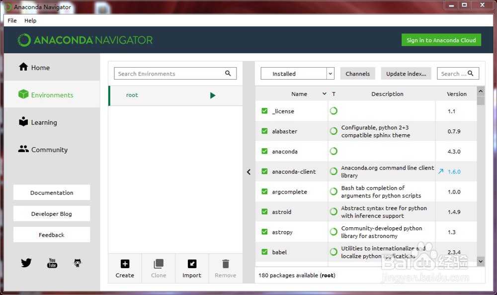Click the Description column header
The image size is (497, 295).
(x=387, y=94)
